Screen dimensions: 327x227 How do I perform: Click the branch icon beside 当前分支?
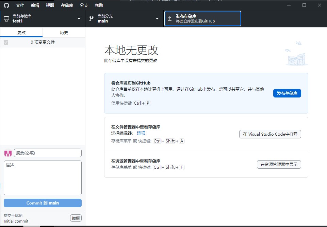tap(92, 19)
